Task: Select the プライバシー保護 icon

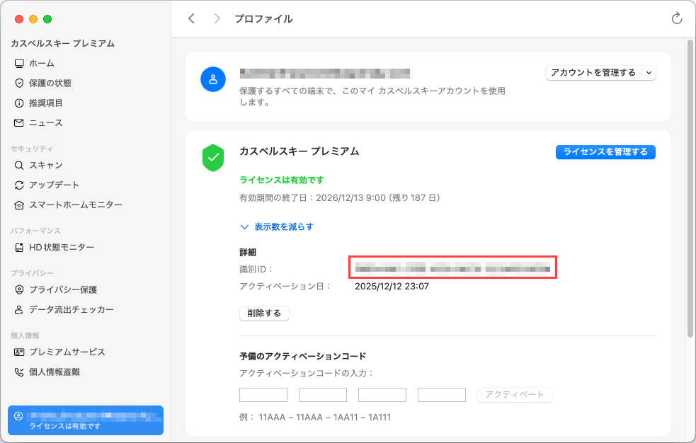Action: 19,289
